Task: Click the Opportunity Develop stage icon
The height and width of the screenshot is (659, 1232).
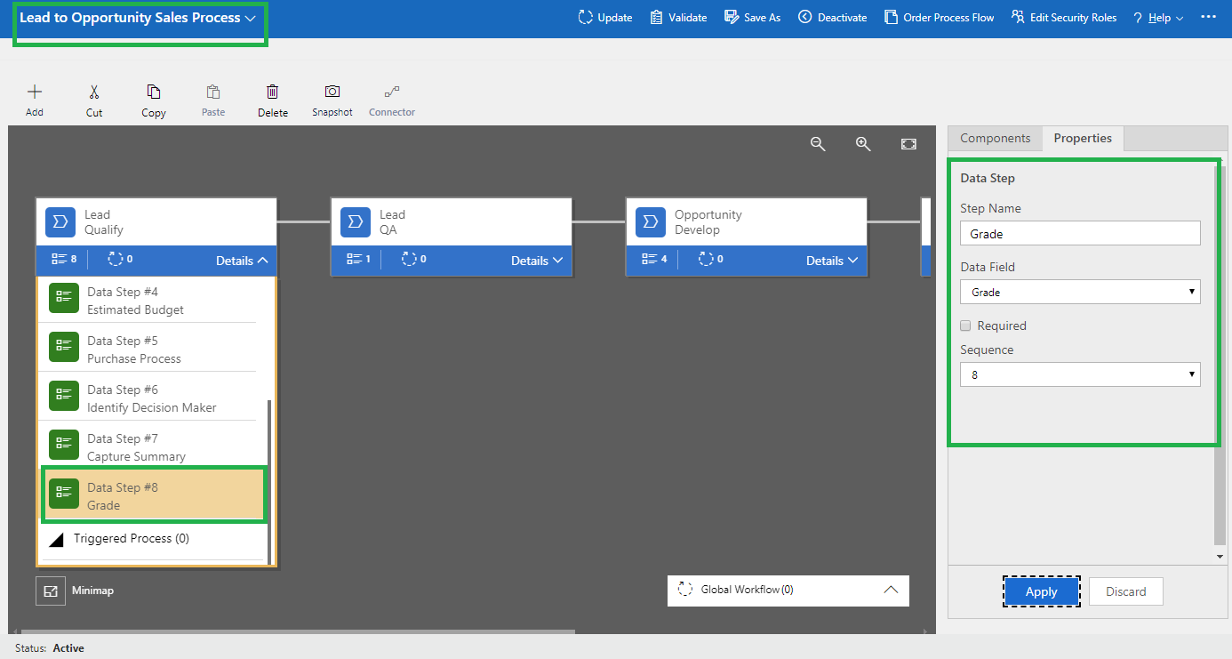Action: click(651, 222)
